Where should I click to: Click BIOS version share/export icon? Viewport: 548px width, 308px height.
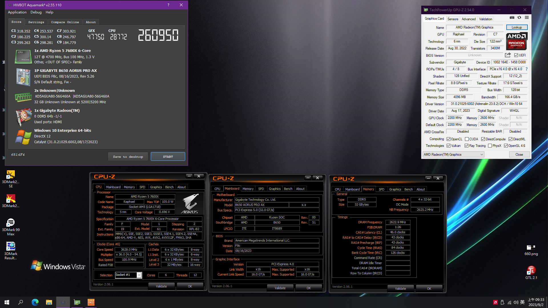point(508,55)
